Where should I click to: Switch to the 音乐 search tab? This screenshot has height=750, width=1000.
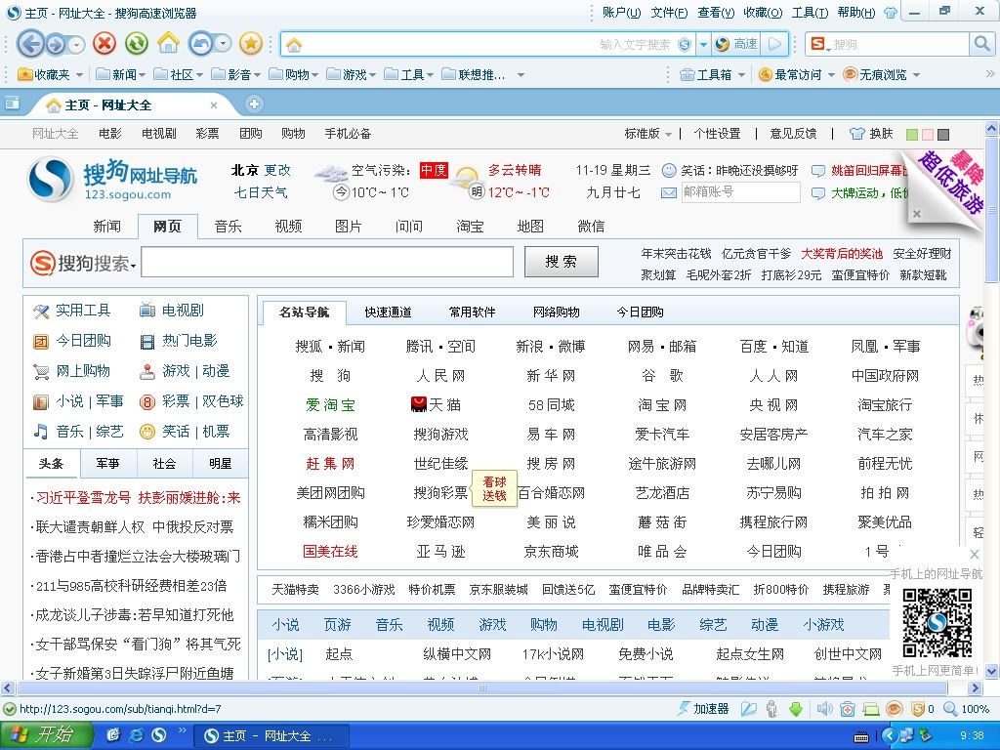pos(228,227)
